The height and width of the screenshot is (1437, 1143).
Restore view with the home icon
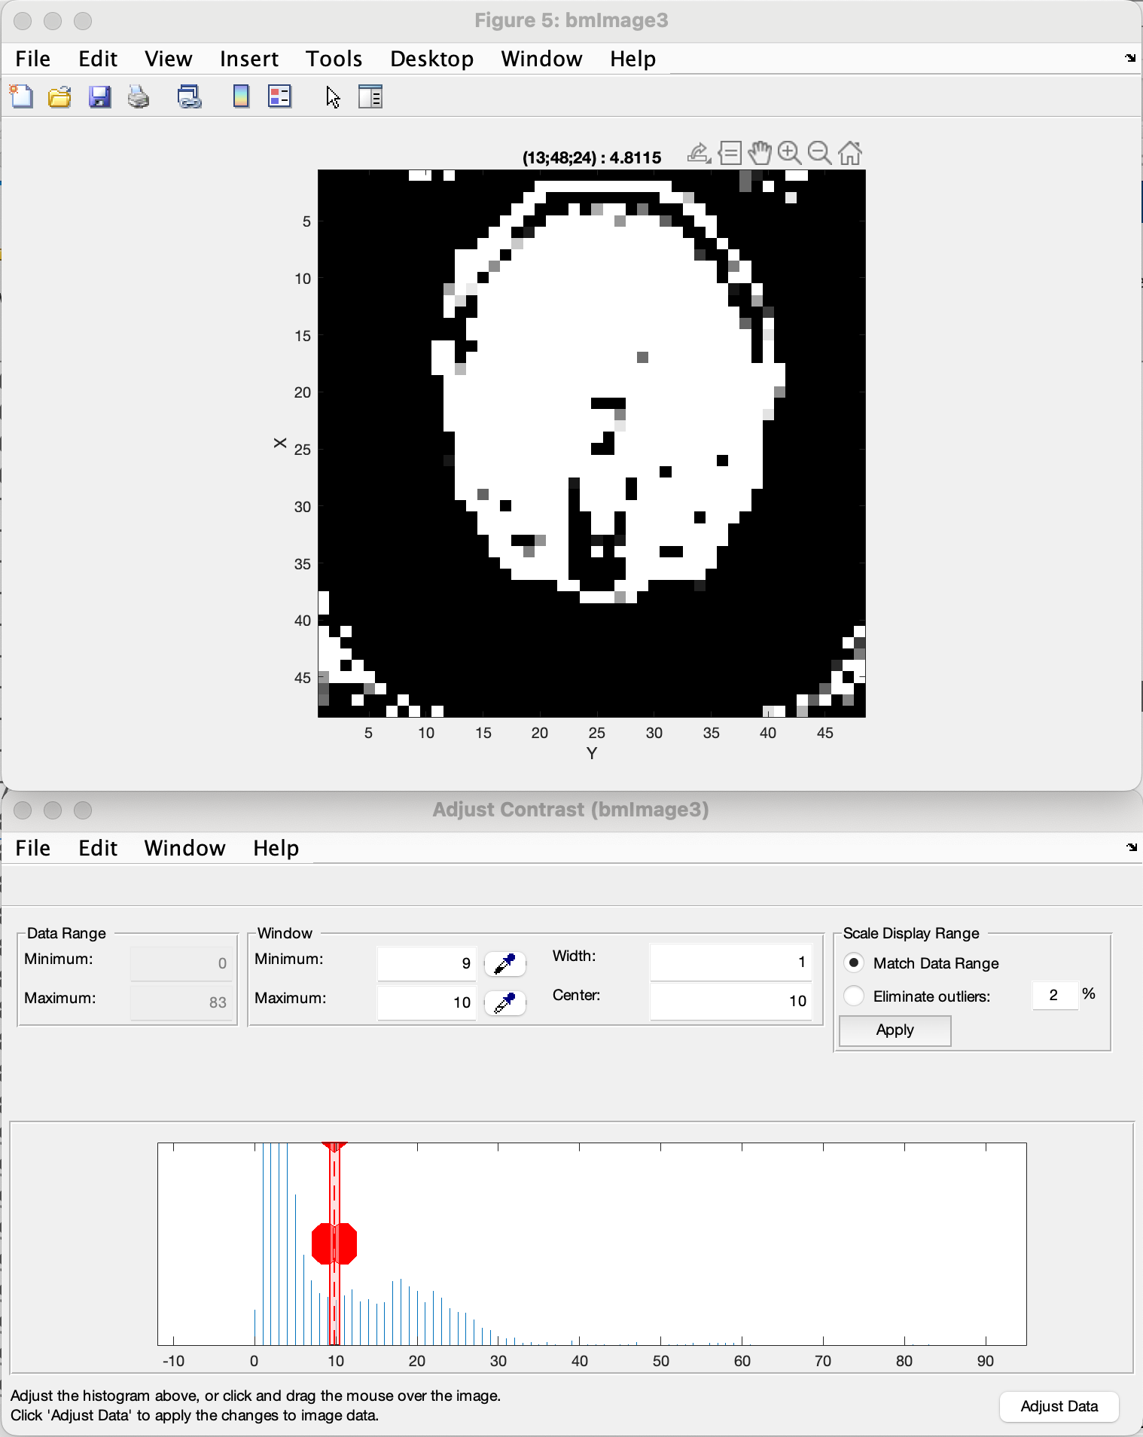click(850, 153)
